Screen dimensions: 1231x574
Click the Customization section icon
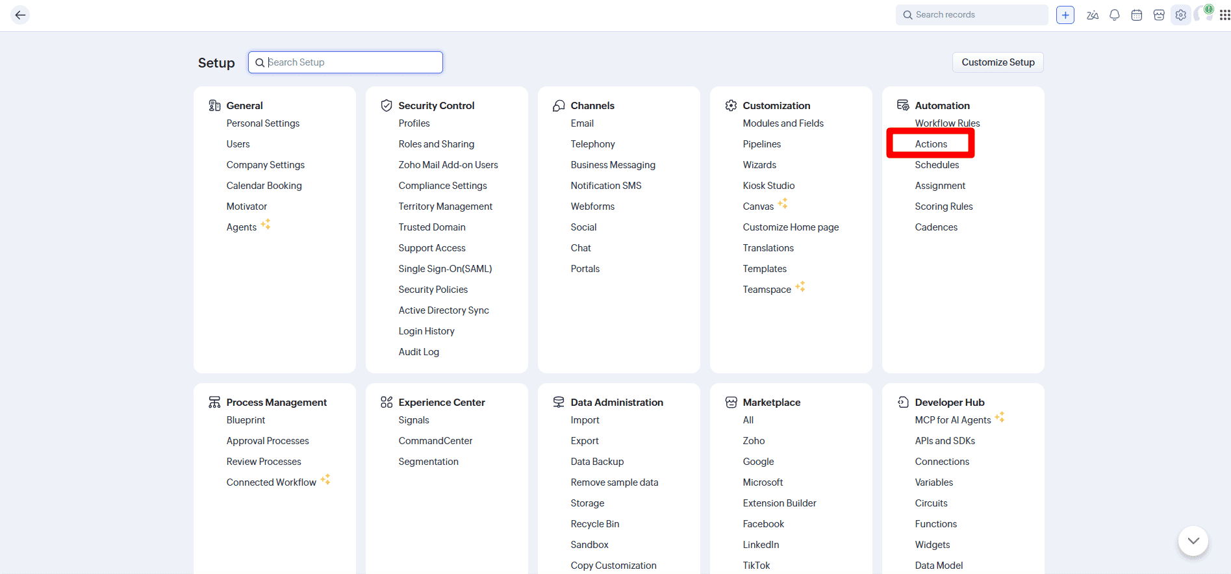coord(731,105)
